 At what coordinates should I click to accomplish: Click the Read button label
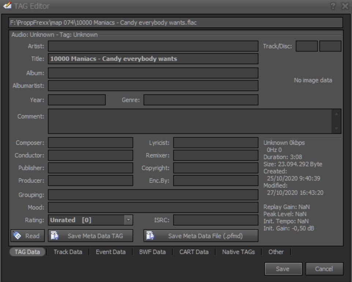click(32, 236)
